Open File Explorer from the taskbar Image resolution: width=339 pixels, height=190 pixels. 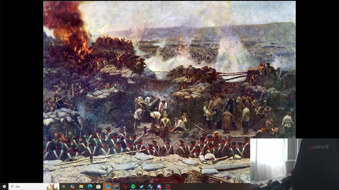pyautogui.click(x=81, y=187)
